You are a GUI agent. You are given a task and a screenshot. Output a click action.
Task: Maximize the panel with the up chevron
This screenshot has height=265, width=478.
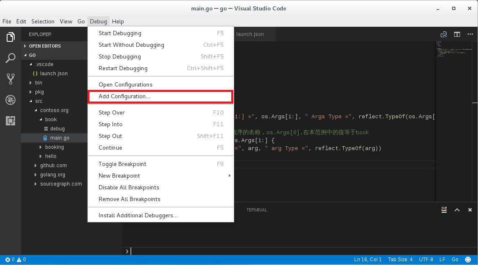(457, 210)
